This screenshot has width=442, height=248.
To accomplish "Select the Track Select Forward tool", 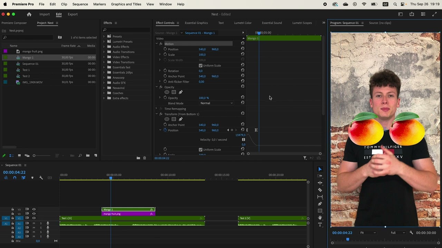I will 320,176.
